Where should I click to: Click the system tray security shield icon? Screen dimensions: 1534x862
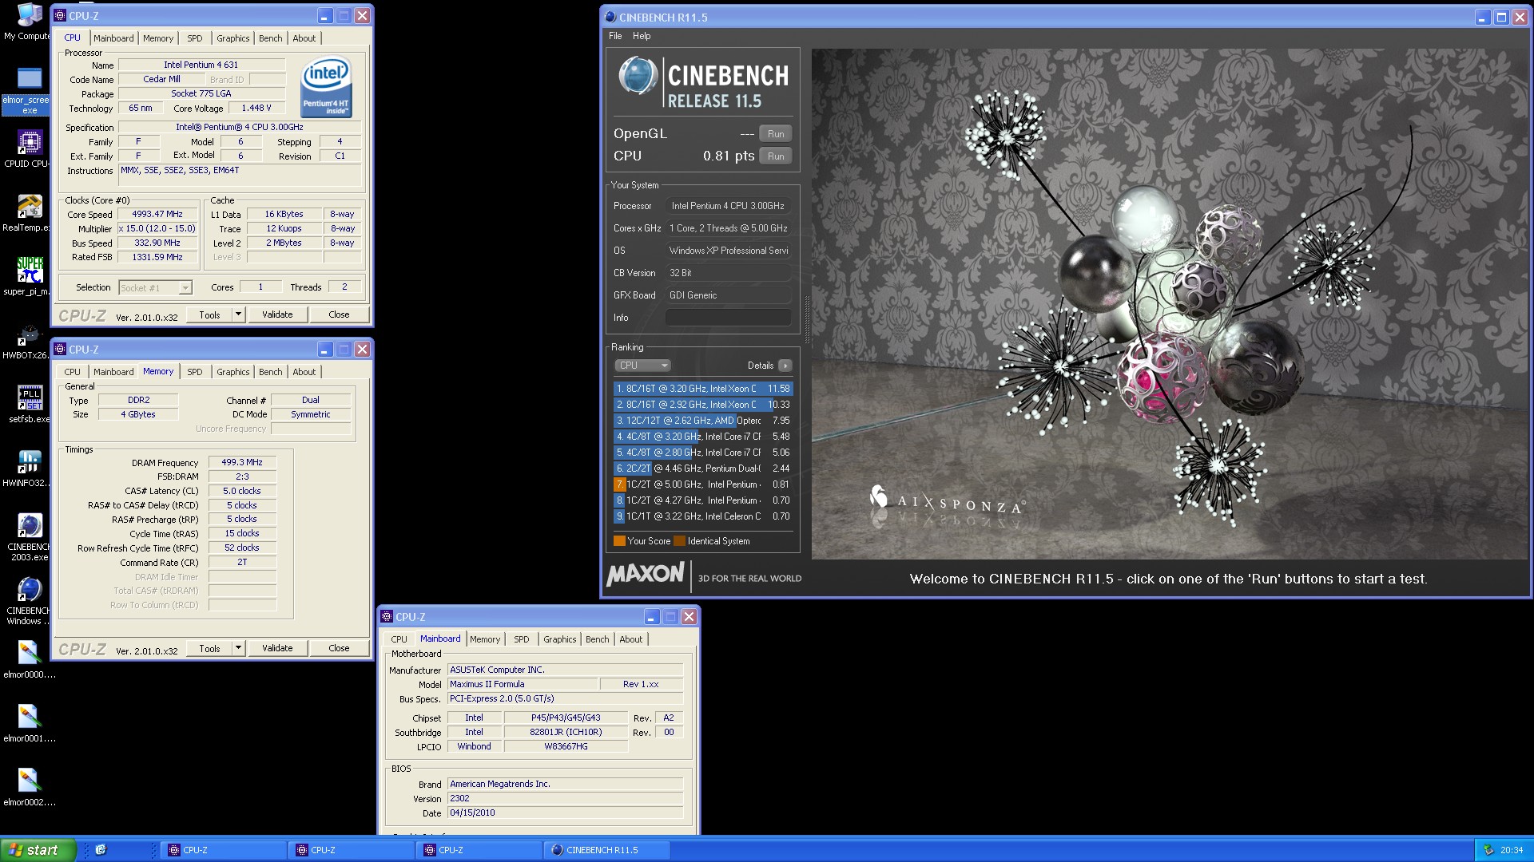coord(1488,850)
